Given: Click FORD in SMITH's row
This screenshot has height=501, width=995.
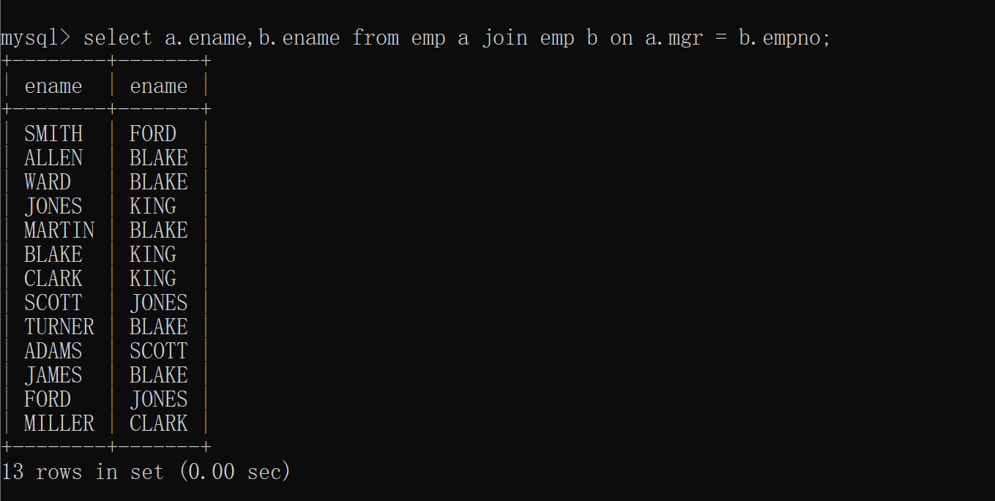Looking at the screenshot, I should click(153, 134).
